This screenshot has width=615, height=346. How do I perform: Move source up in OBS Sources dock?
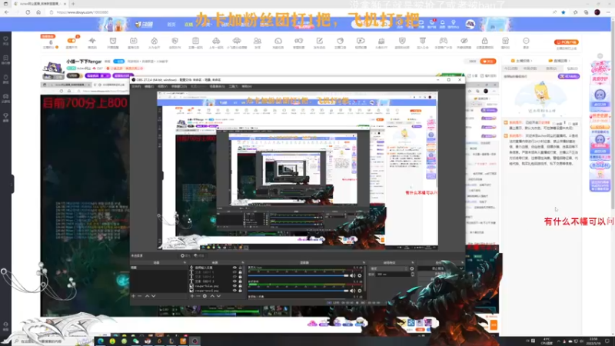(212, 296)
